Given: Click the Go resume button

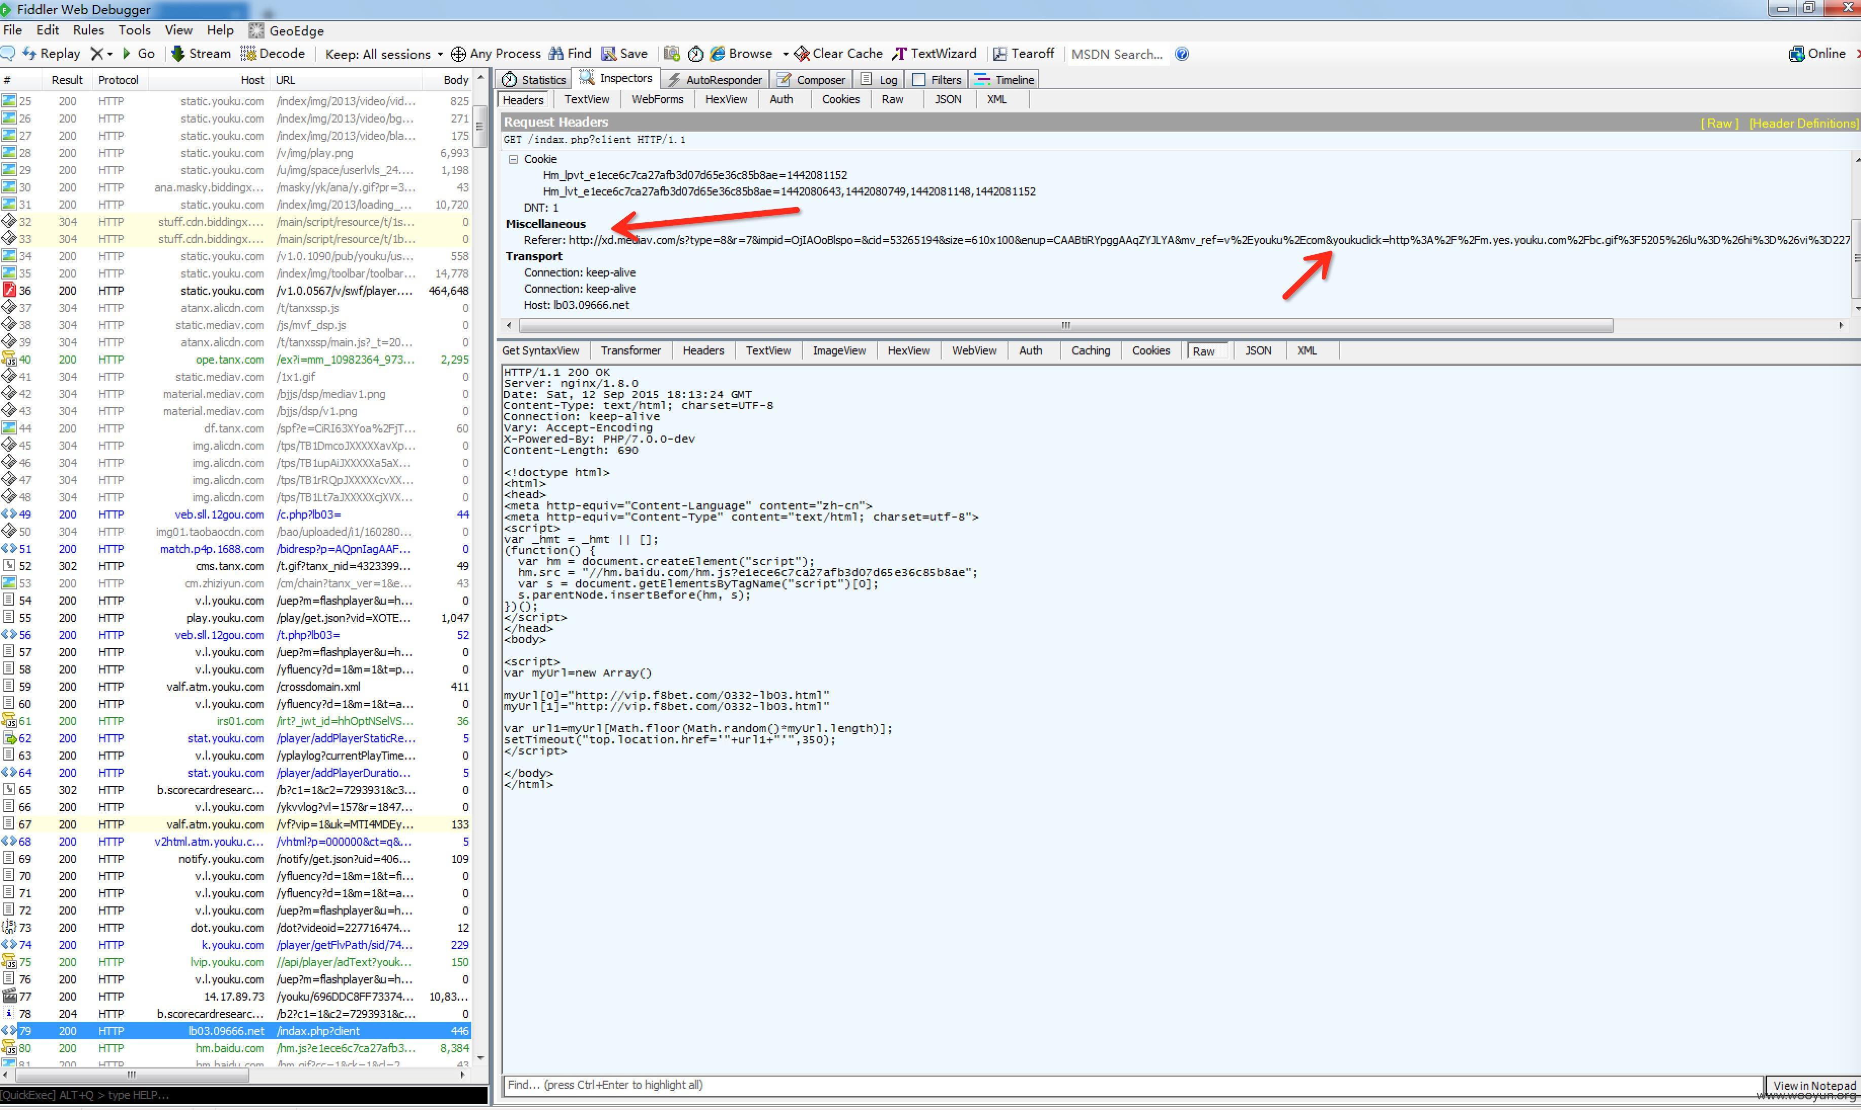Looking at the screenshot, I should click(138, 54).
